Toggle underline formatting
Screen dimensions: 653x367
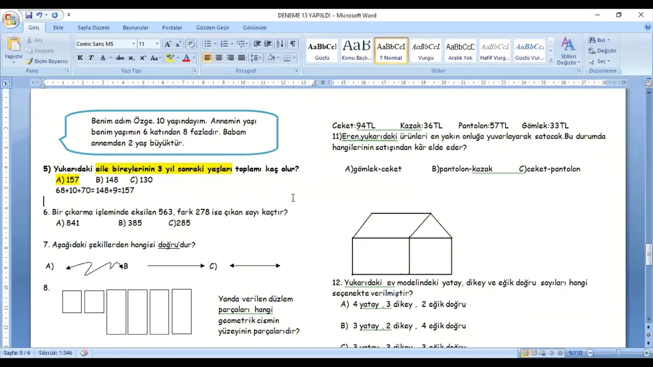[x=103, y=58]
